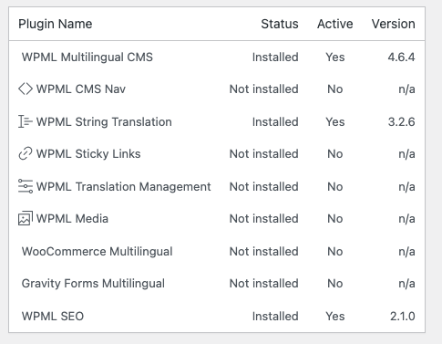This screenshot has width=442, height=344.
Task: Click the WPML Translation Management plugin name
Action: [123, 186]
